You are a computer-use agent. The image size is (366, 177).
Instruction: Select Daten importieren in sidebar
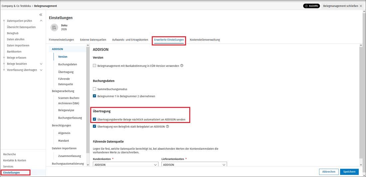pos(18,45)
